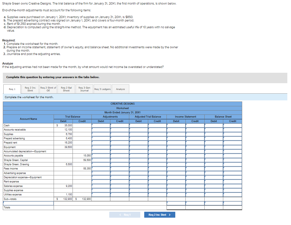Go to Req 3 Gen Journal tab
The width and height of the screenshot is (291, 225).
[84, 89]
